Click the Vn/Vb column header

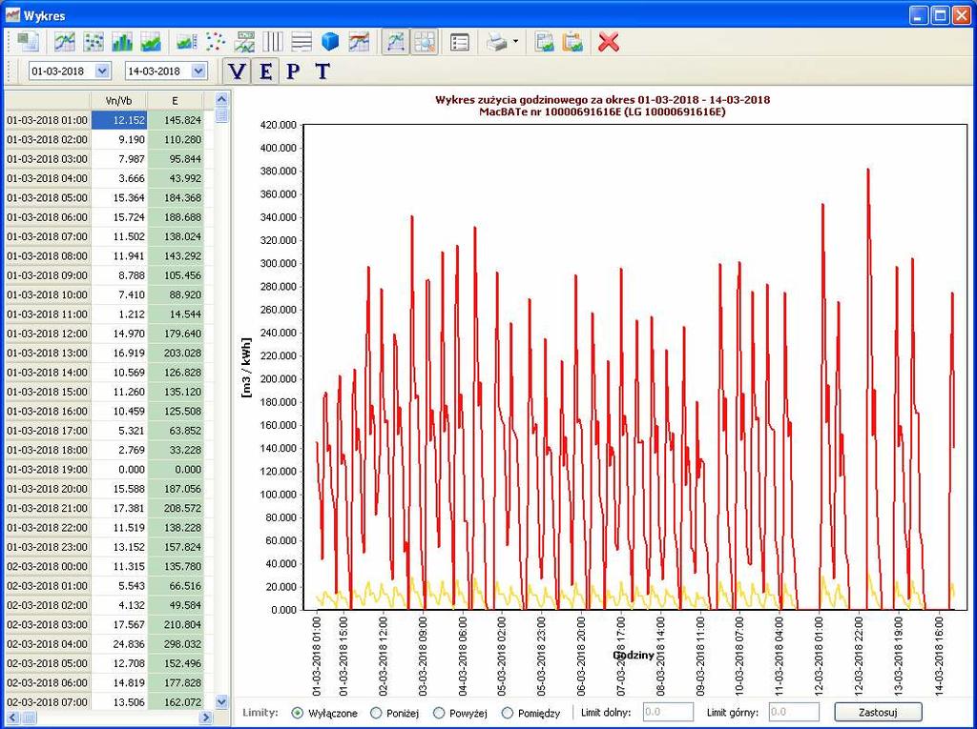[119, 101]
